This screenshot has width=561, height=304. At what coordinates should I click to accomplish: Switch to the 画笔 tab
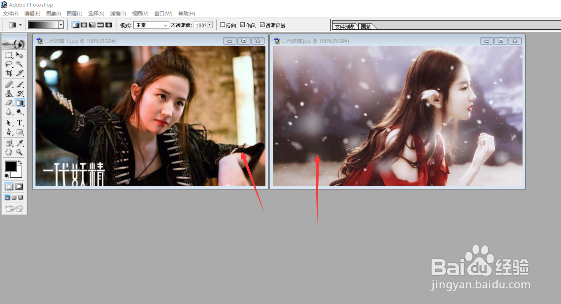(366, 27)
